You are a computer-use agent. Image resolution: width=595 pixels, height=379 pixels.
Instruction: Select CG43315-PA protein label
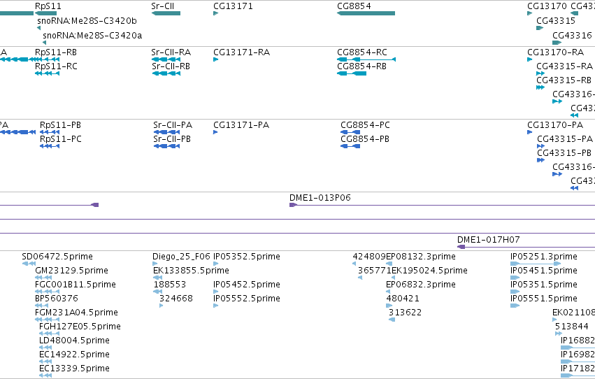(565, 139)
